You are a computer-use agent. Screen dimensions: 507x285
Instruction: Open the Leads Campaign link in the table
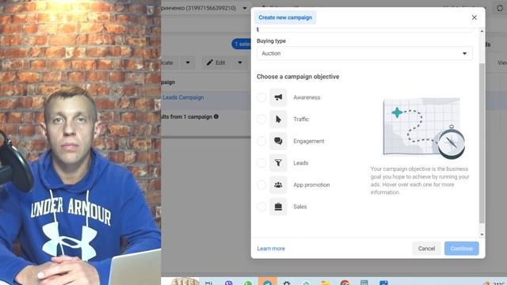pyautogui.click(x=183, y=97)
